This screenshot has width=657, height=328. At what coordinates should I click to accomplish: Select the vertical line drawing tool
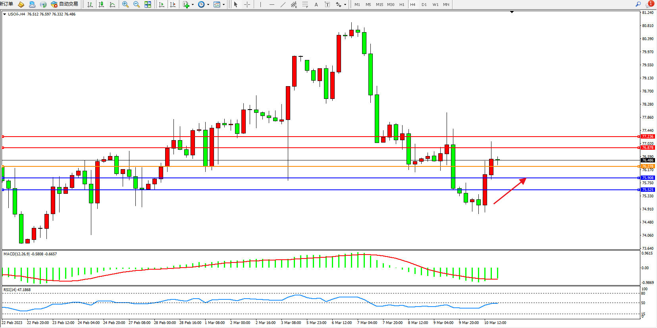(x=260, y=4)
